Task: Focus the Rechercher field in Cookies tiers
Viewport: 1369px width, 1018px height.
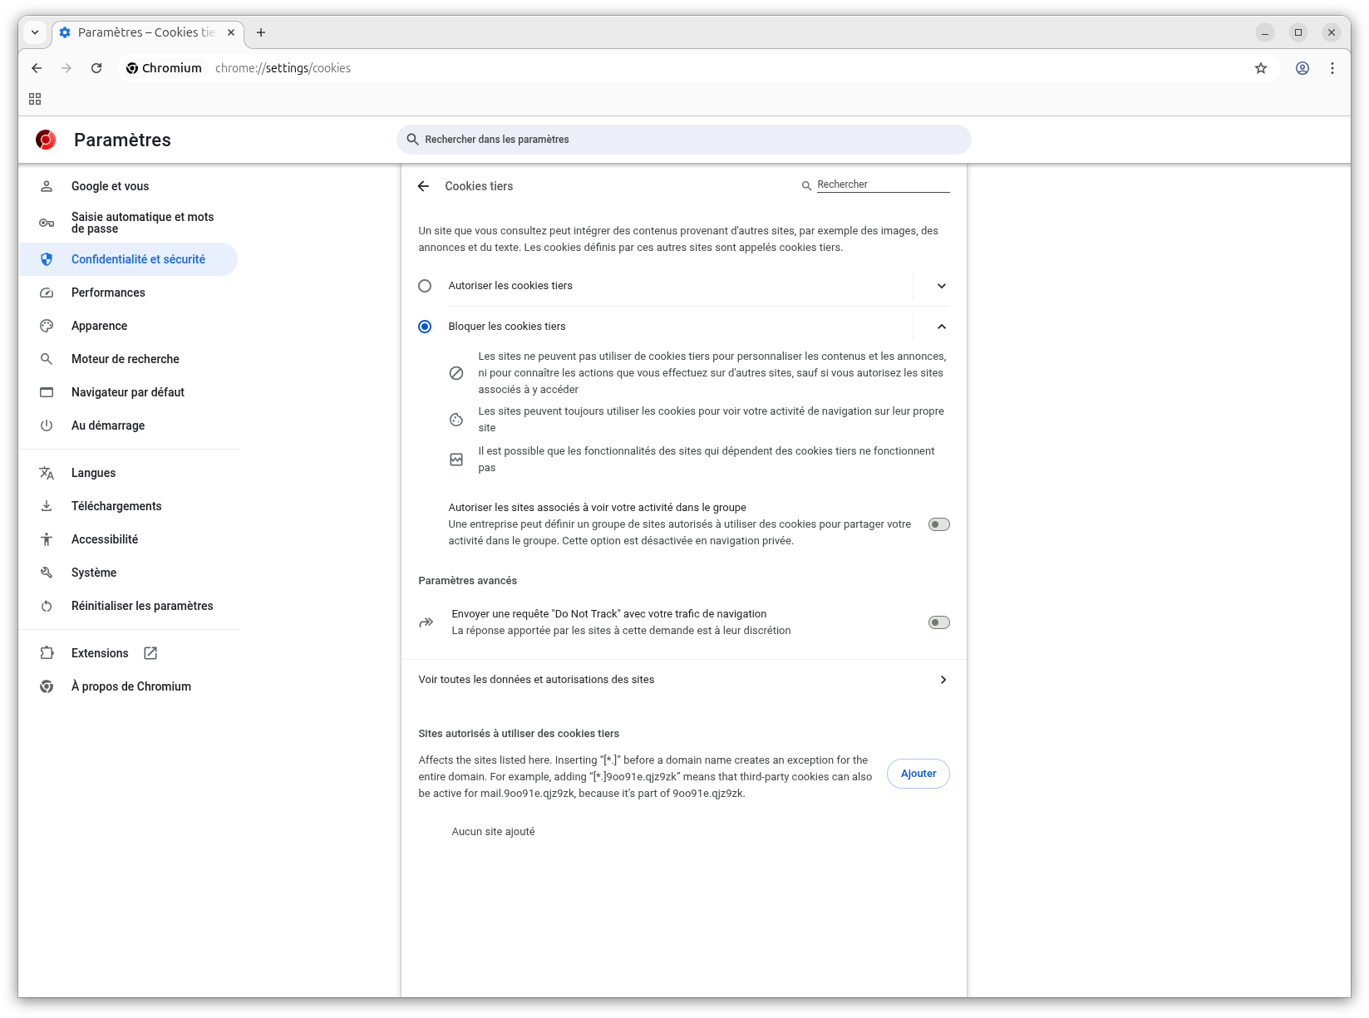Action: coord(881,184)
